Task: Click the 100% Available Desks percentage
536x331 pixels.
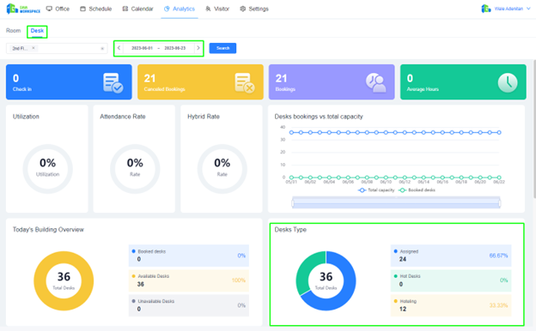Action: 239,280
